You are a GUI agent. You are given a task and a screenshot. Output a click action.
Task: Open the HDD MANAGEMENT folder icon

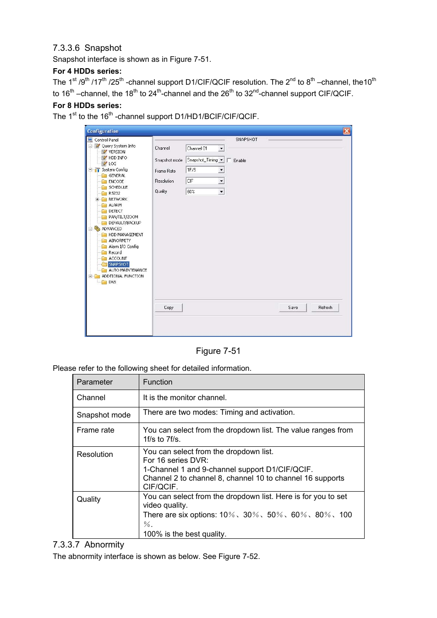104,235
